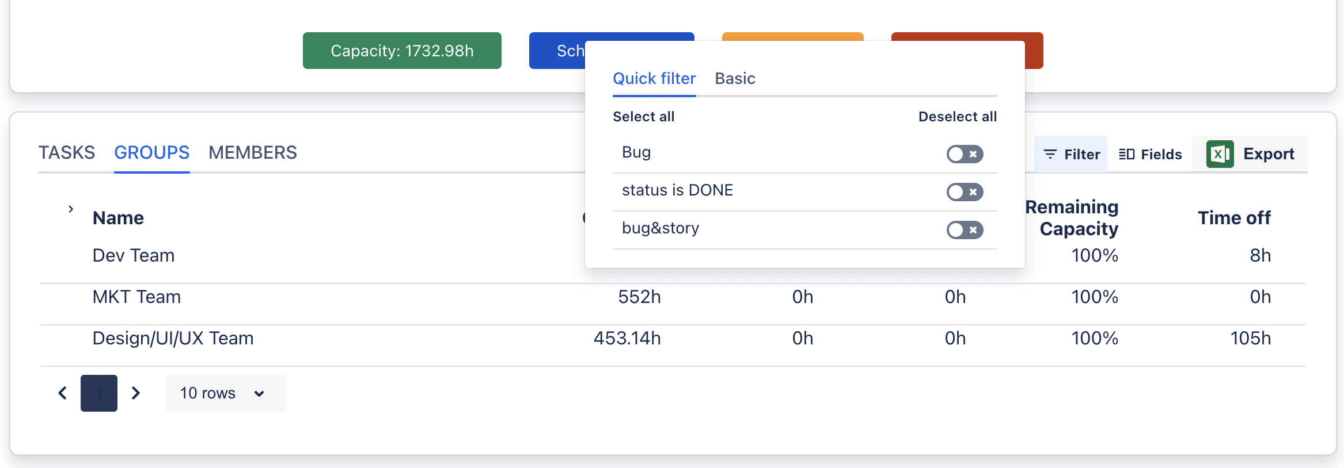1344x468 pixels.
Task: Go to next page arrow
Action: click(x=136, y=393)
